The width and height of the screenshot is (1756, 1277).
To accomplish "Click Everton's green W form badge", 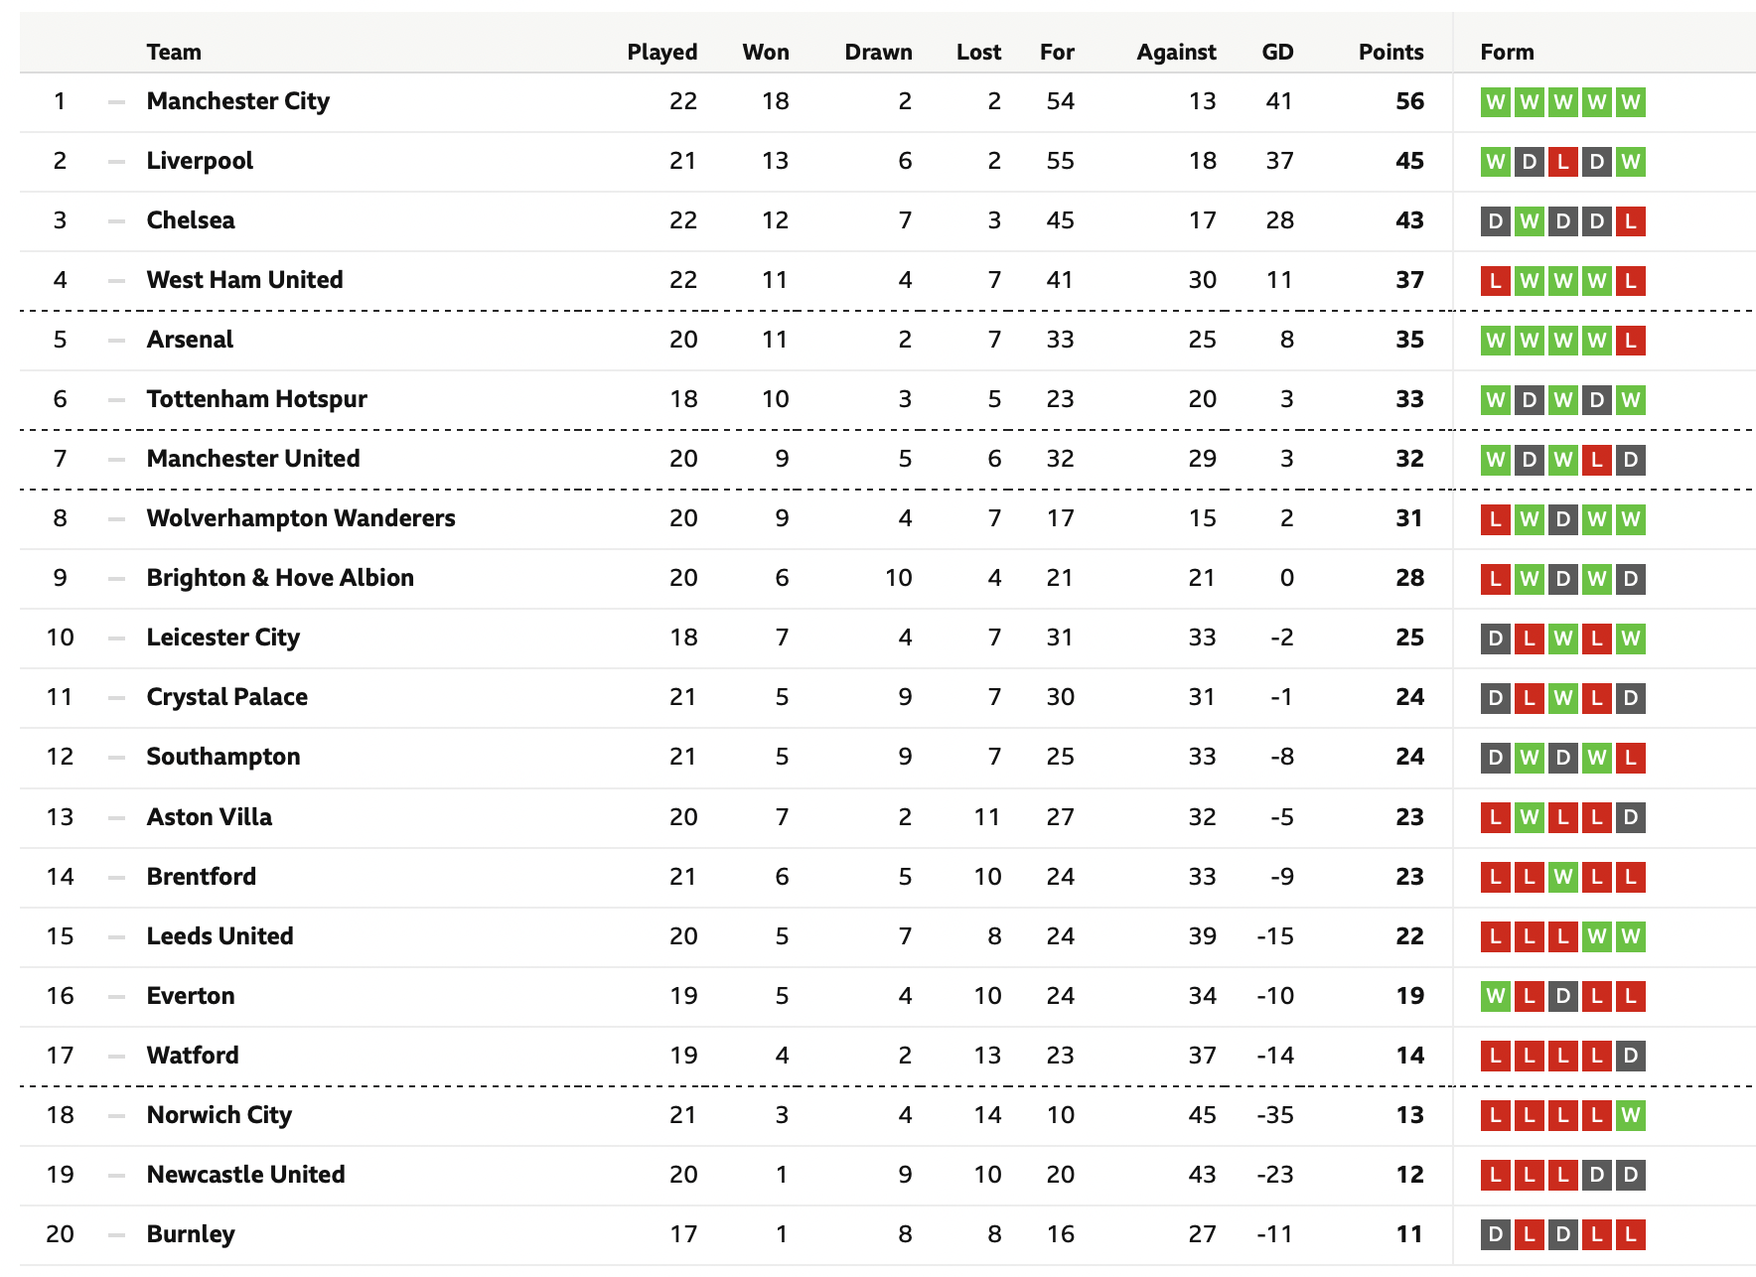I will (1495, 996).
